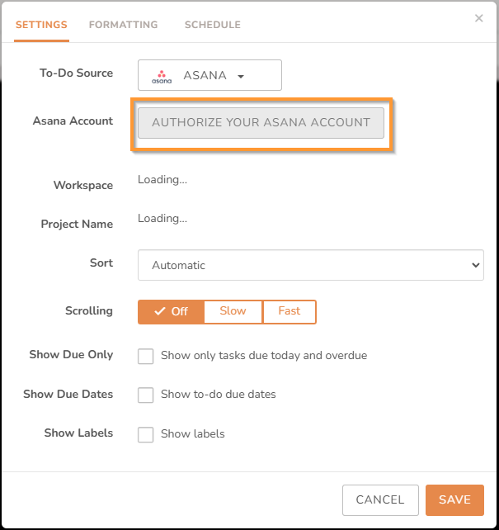The height and width of the screenshot is (530, 499).
Task: Click the 'Show Due Only' label
Action: click(71, 355)
